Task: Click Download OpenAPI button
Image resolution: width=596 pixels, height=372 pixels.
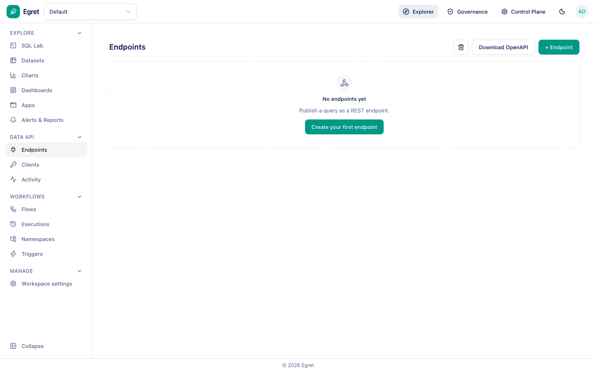Action: click(x=503, y=47)
